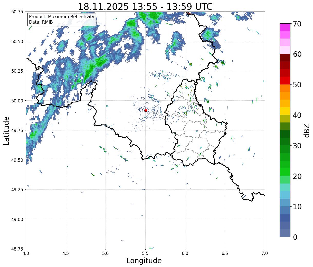Screen dimensions: 313x267
Task: Click the 5.5 longitude tick label
Action: [145, 253]
